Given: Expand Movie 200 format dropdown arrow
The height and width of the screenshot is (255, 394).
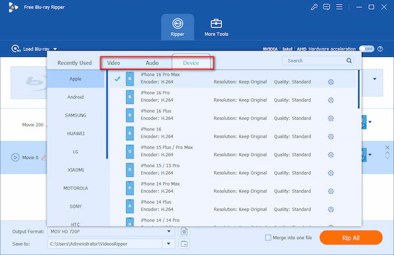Looking at the screenshot, I should (370, 122).
